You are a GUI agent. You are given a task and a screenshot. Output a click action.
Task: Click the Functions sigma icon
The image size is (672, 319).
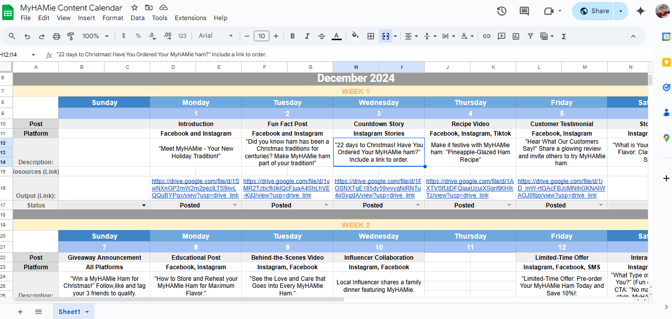click(x=563, y=36)
